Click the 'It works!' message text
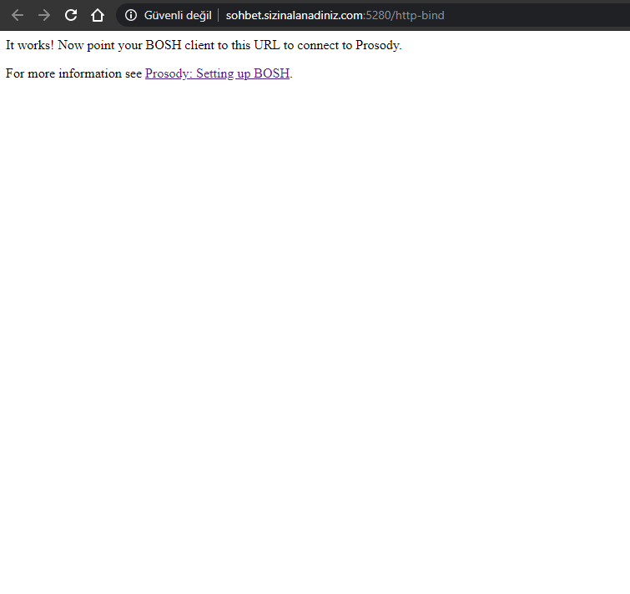Image resolution: width=630 pixels, height=594 pixels. tap(30, 45)
